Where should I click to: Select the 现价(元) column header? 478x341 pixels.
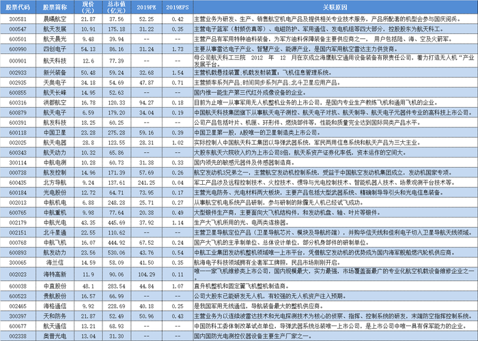pyautogui.click(x=88, y=8)
